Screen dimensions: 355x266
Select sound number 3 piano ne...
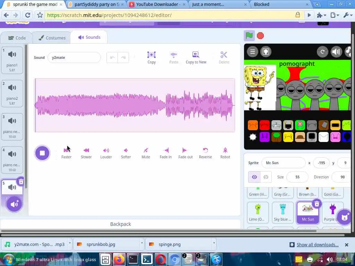point(12,127)
